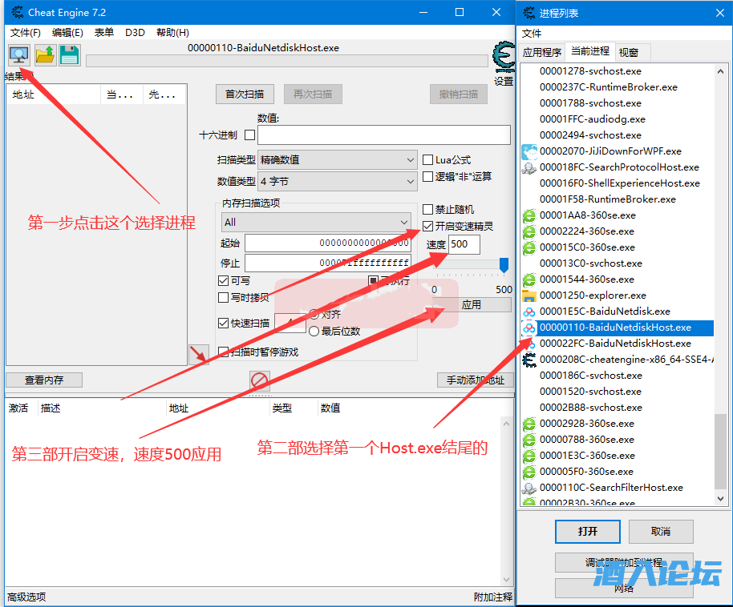The height and width of the screenshot is (607, 733).
Task: Enable the Lua formula checkbox
Action: pos(427,159)
